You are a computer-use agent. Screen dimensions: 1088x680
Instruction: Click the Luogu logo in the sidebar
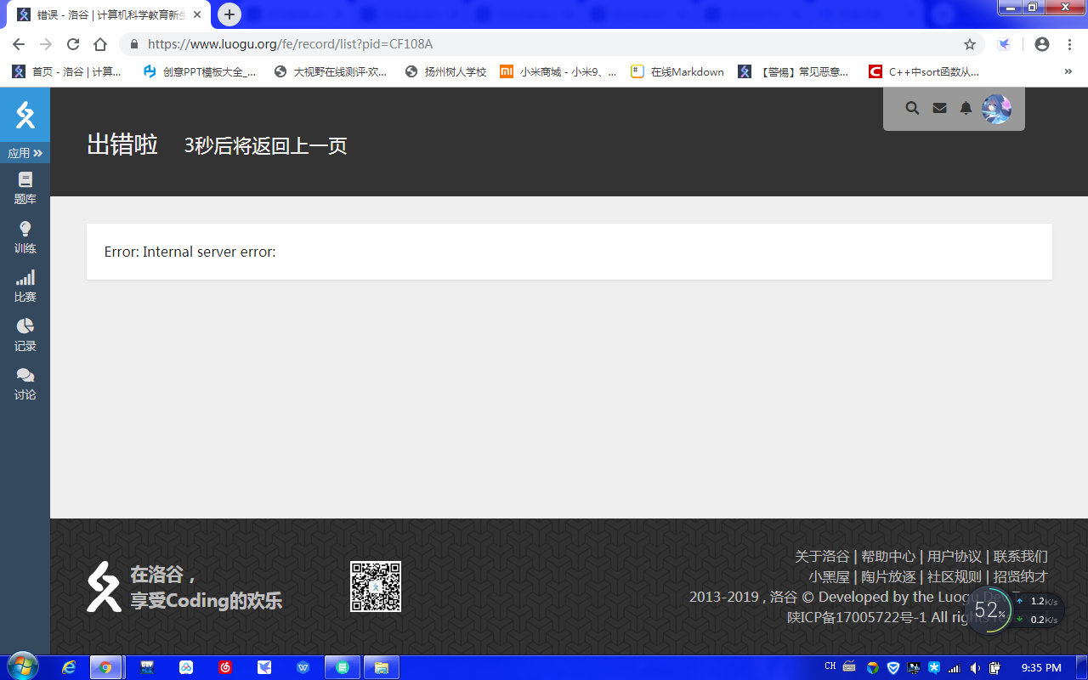click(x=25, y=115)
